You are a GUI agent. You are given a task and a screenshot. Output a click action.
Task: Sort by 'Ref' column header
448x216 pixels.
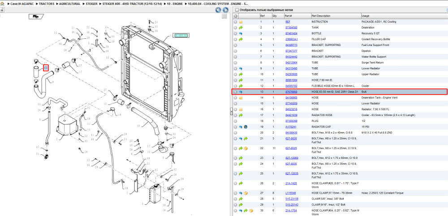[262, 16]
